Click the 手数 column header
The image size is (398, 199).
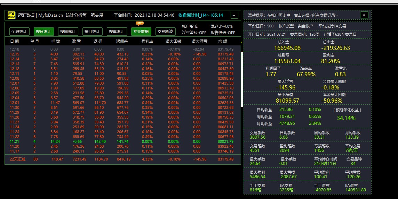pos(55,41)
